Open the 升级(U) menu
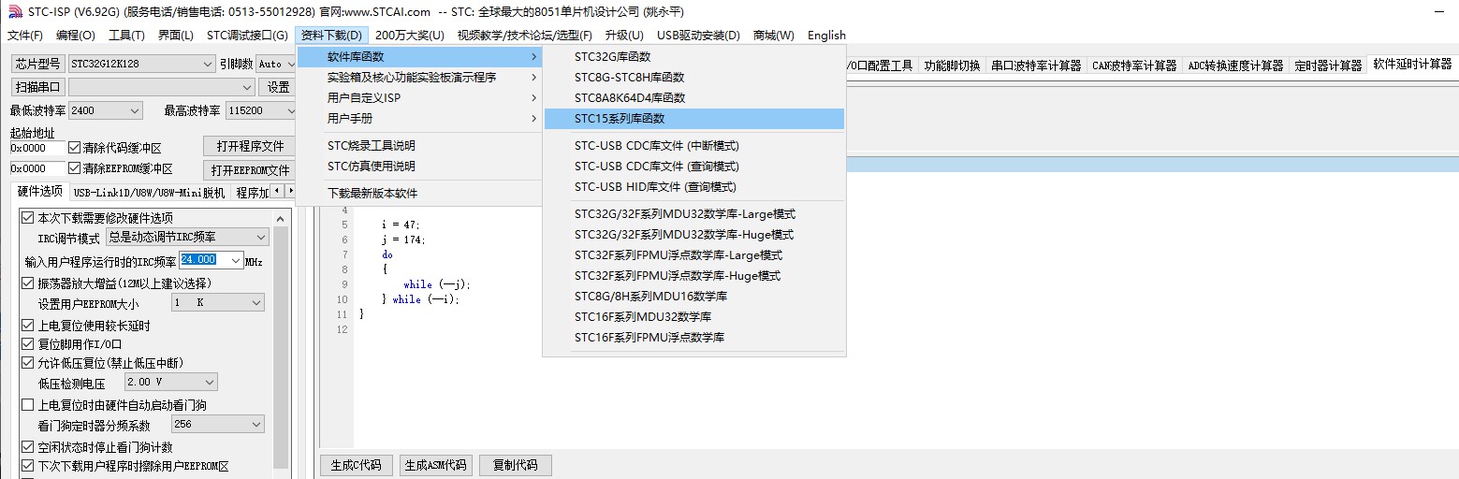Viewport: 1459px width, 479px height. pyautogui.click(x=624, y=36)
